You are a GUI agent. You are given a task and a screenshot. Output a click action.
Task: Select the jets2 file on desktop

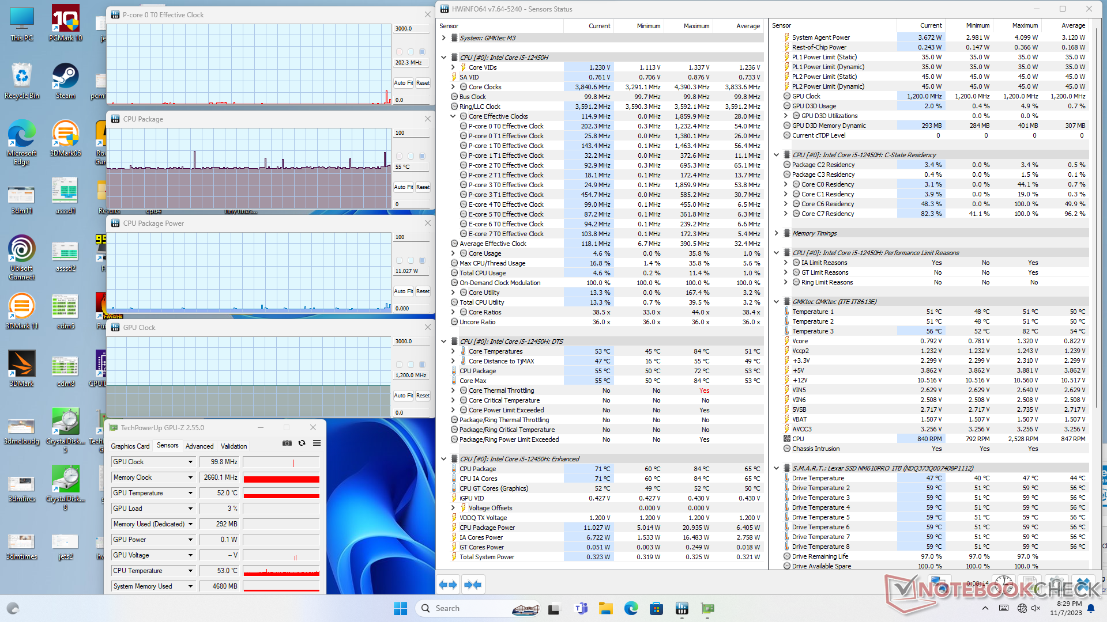[65, 546]
